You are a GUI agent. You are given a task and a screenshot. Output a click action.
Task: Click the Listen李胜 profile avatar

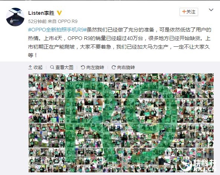(x=15, y=17)
